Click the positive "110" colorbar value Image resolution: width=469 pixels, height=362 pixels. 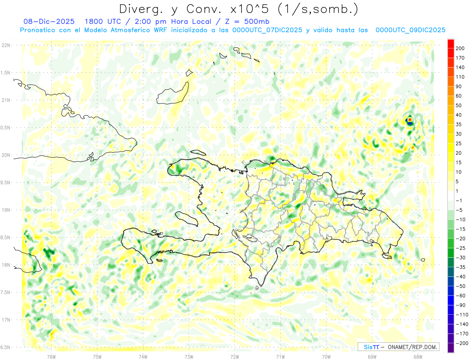point(461,77)
